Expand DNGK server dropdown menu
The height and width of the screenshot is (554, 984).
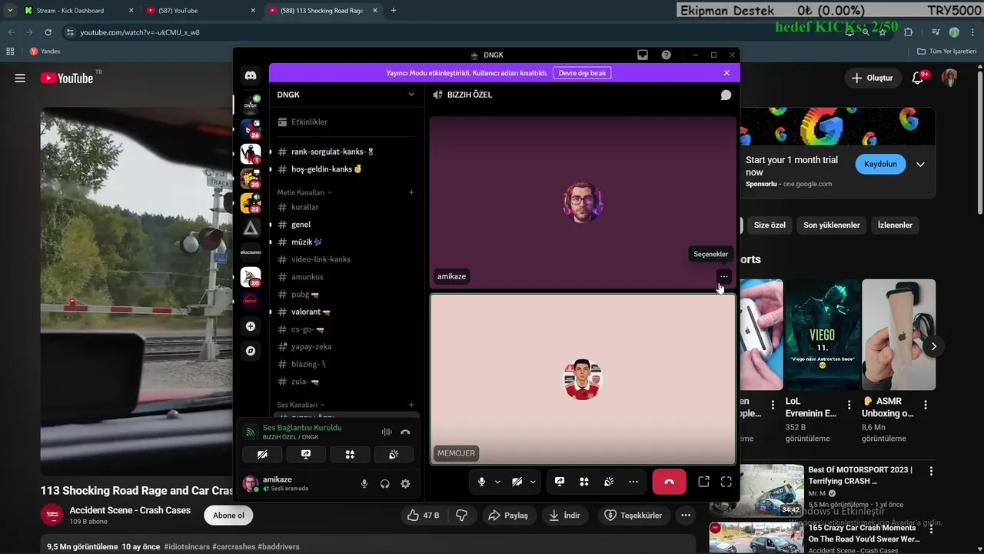click(411, 95)
